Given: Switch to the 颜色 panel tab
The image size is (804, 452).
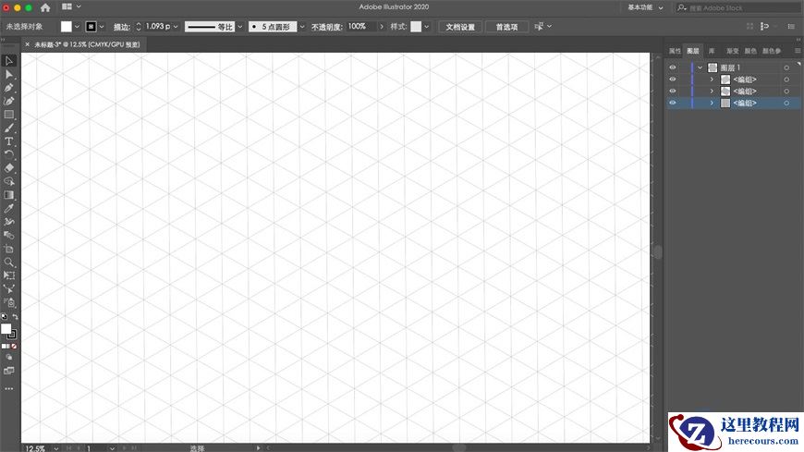Looking at the screenshot, I should coord(750,51).
